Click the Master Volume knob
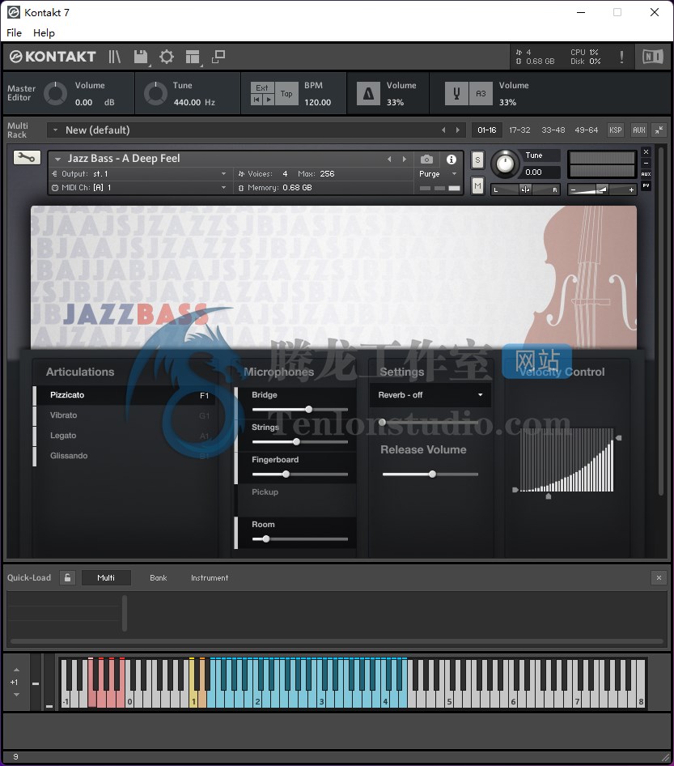674x766 pixels. tap(55, 93)
